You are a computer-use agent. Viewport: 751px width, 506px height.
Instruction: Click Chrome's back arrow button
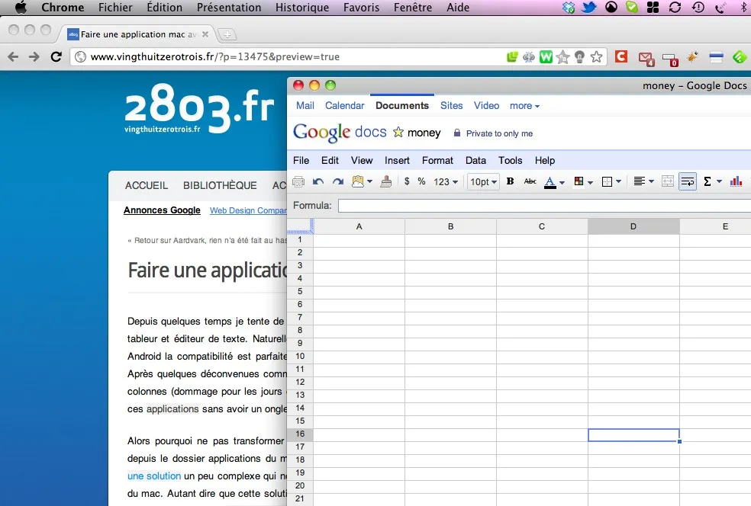(13, 57)
